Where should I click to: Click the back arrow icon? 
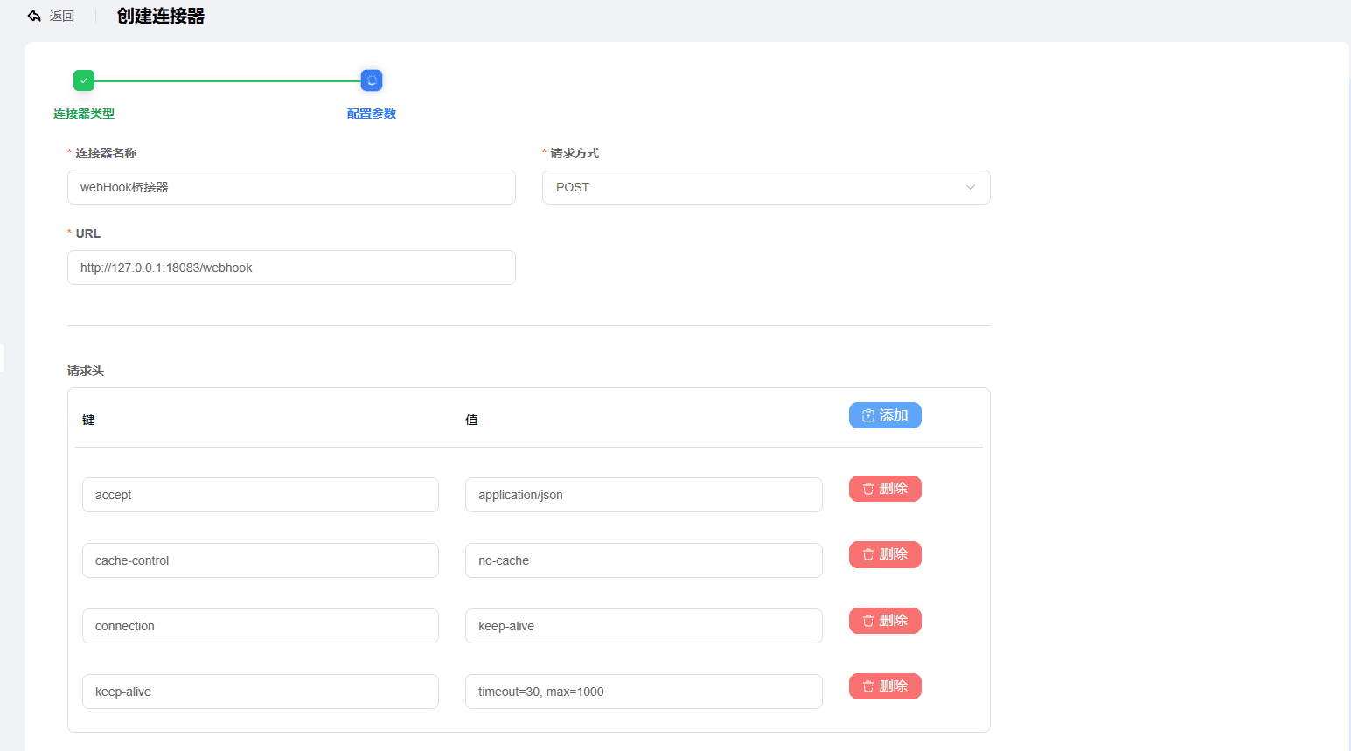coord(34,17)
